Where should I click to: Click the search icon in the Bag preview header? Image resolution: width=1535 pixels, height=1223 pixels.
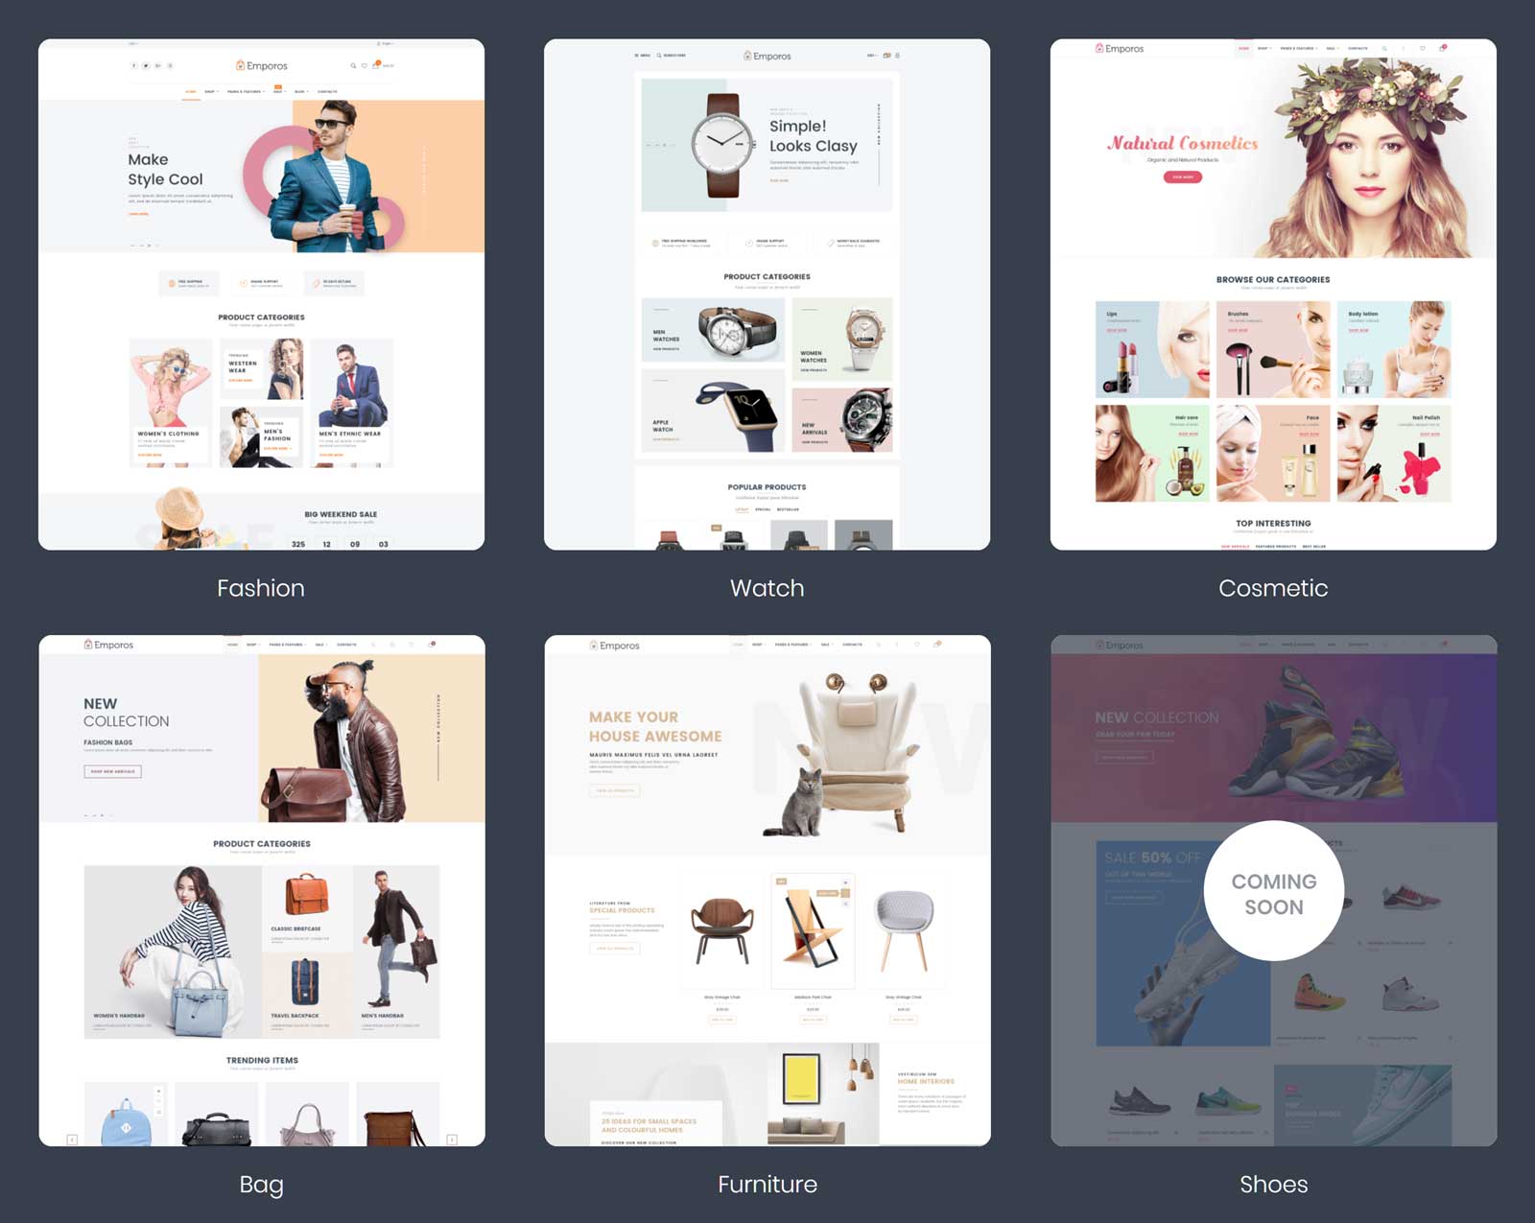pos(373,645)
